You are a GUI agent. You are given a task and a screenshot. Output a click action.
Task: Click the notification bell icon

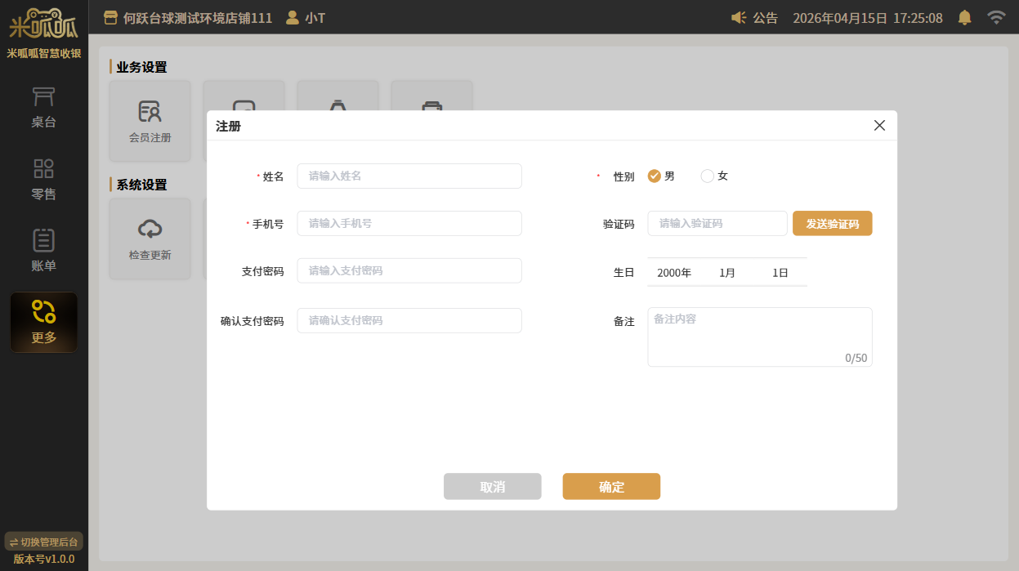pos(965,17)
